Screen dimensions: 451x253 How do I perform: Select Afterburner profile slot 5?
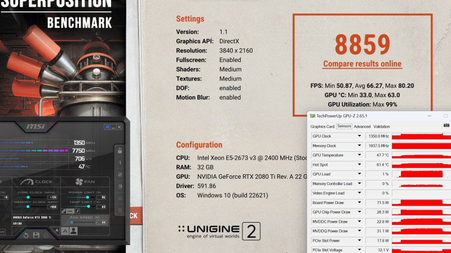click(x=120, y=210)
